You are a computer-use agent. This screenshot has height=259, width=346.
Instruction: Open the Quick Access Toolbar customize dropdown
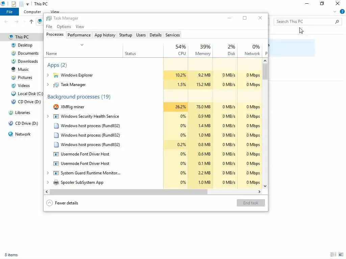coord(27,4)
